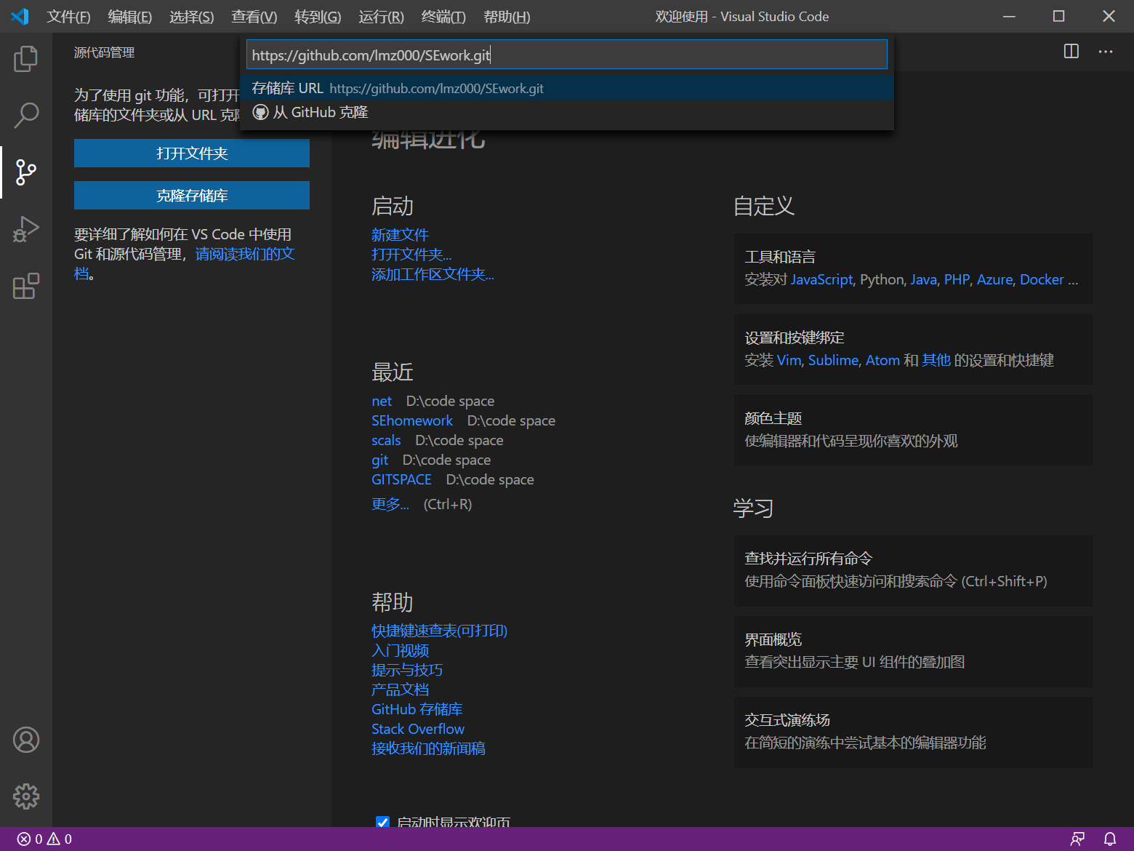This screenshot has height=851, width=1134.
Task: Click the JavaScript language link
Action: click(x=821, y=279)
